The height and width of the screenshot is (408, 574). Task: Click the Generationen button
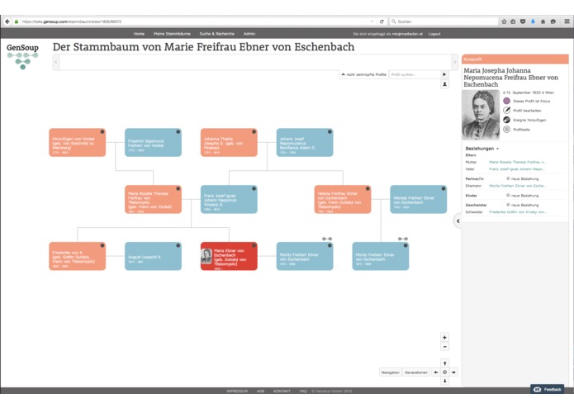(x=416, y=372)
